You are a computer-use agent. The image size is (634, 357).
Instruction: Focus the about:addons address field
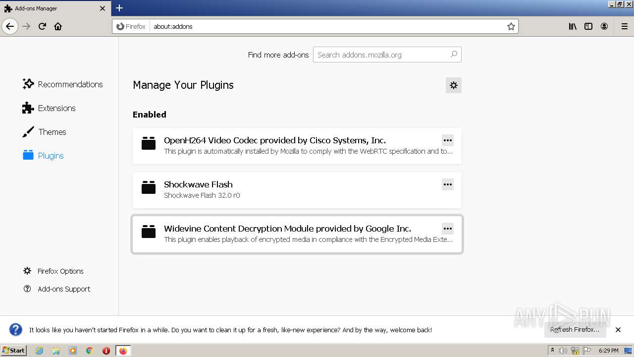(x=327, y=26)
